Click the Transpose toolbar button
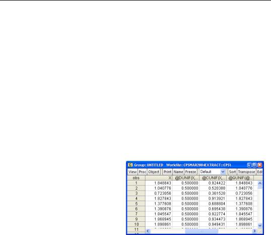 [246, 172]
